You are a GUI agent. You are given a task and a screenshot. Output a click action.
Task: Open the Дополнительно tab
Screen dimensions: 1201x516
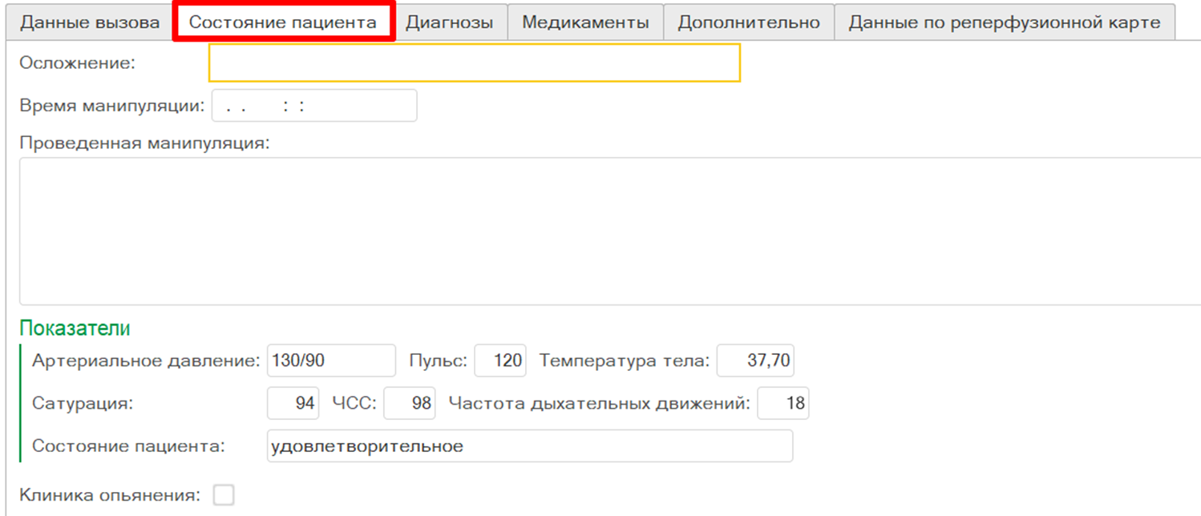coord(749,22)
